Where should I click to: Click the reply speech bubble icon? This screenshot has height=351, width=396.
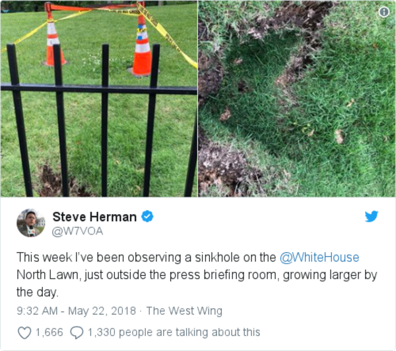[77, 333]
